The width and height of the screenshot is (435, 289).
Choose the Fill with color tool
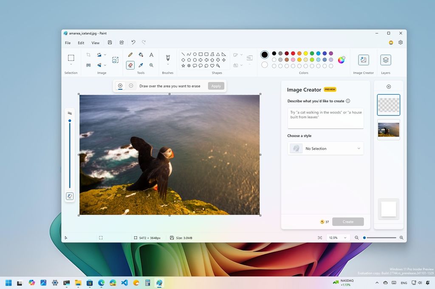pyautogui.click(x=141, y=54)
